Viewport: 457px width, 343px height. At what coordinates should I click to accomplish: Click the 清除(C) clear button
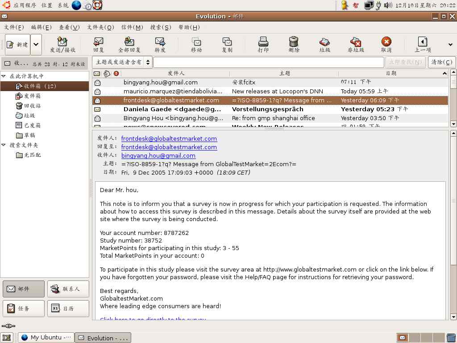click(442, 62)
